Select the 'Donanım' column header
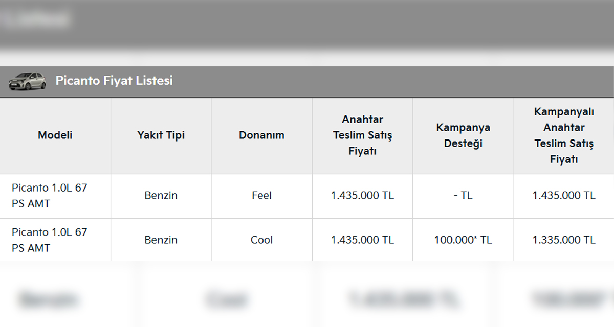 [x=261, y=135]
